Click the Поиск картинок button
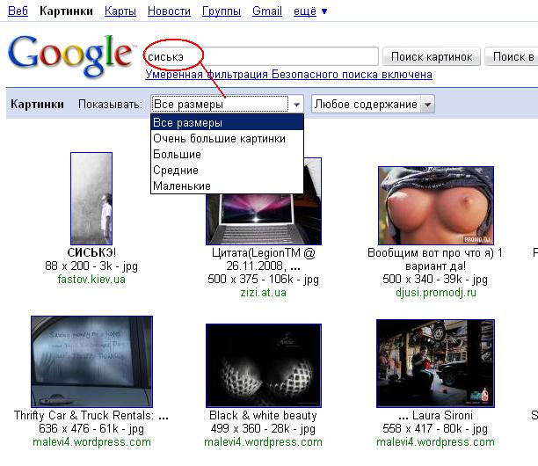This screenshot has width=538, height=466. click(x=432, y=56)
